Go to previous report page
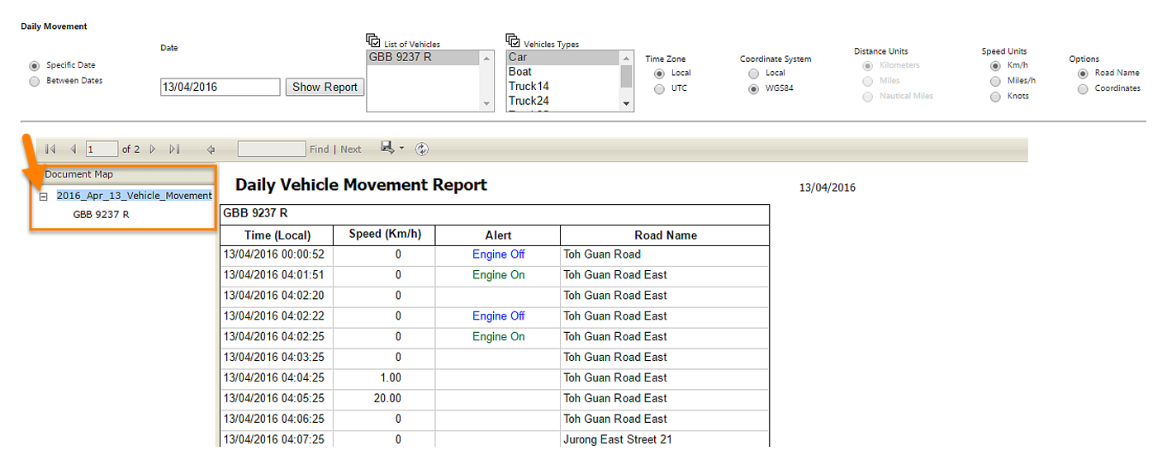1162x465 pixels. (73, 149)
